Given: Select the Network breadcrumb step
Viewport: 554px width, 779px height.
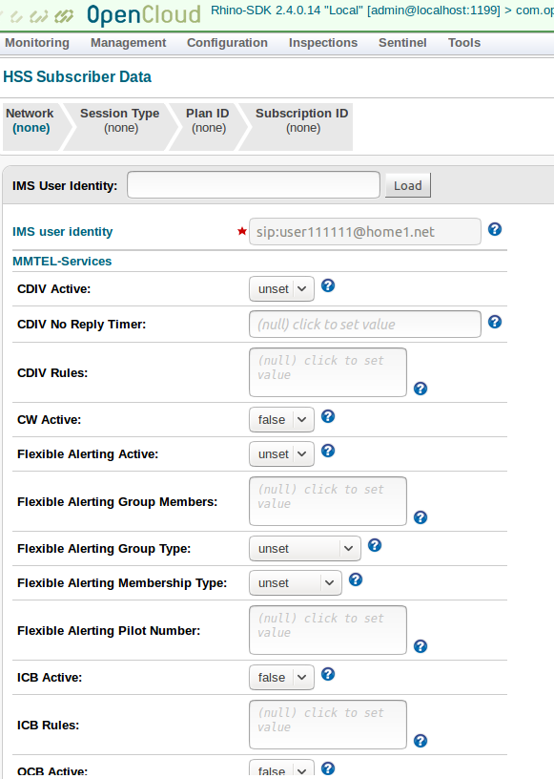Looking at the screenshot, I should pyautogui.click(x=30, y=119).
